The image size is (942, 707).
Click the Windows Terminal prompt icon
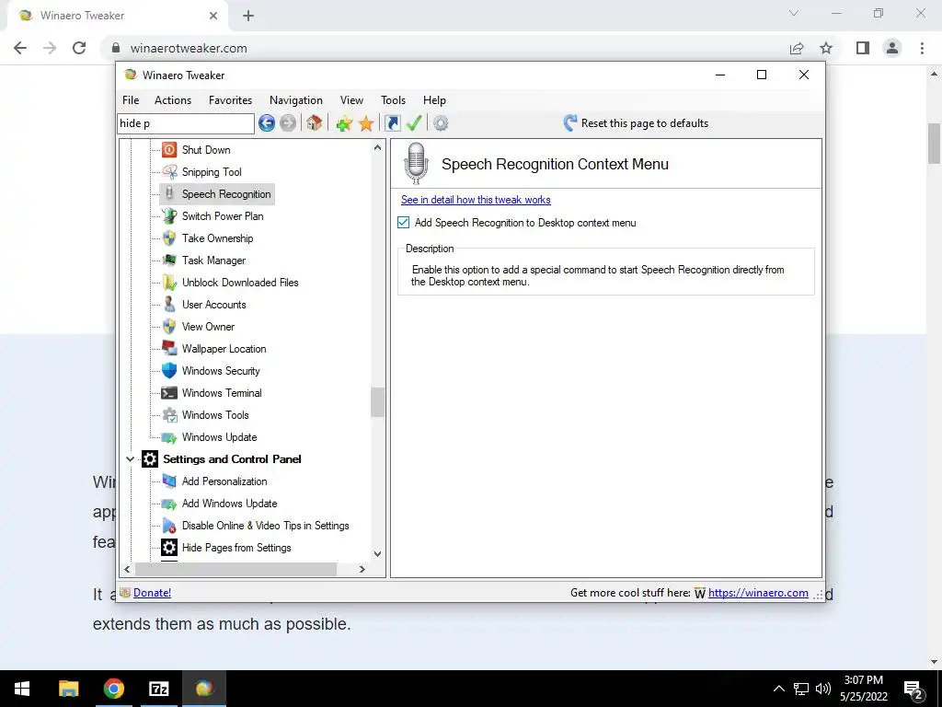pyautogui.click(x=169, y=392)
